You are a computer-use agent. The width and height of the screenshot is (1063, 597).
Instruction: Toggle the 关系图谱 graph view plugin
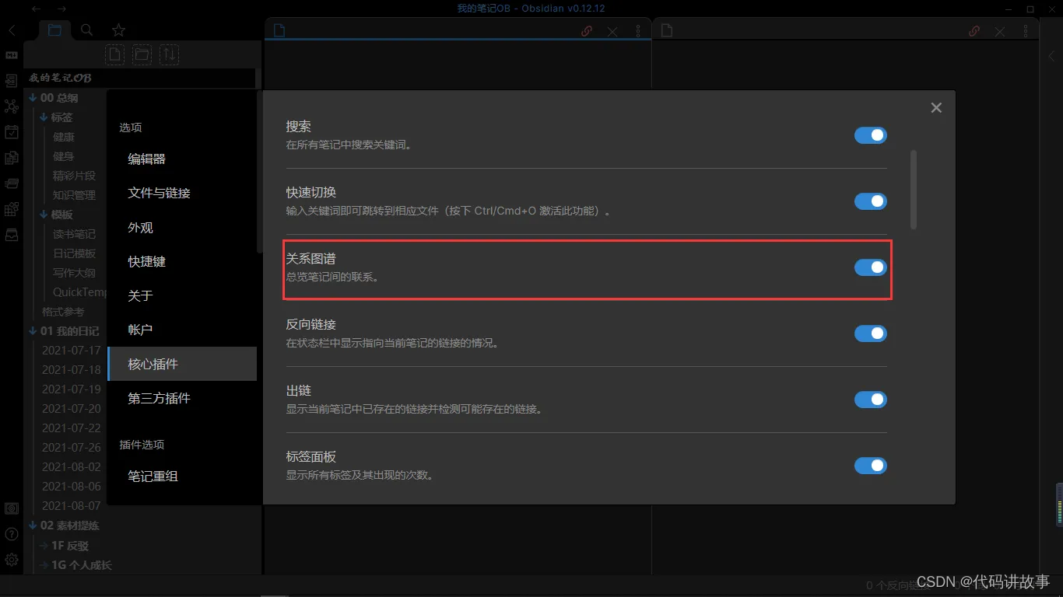pos(871,267)
